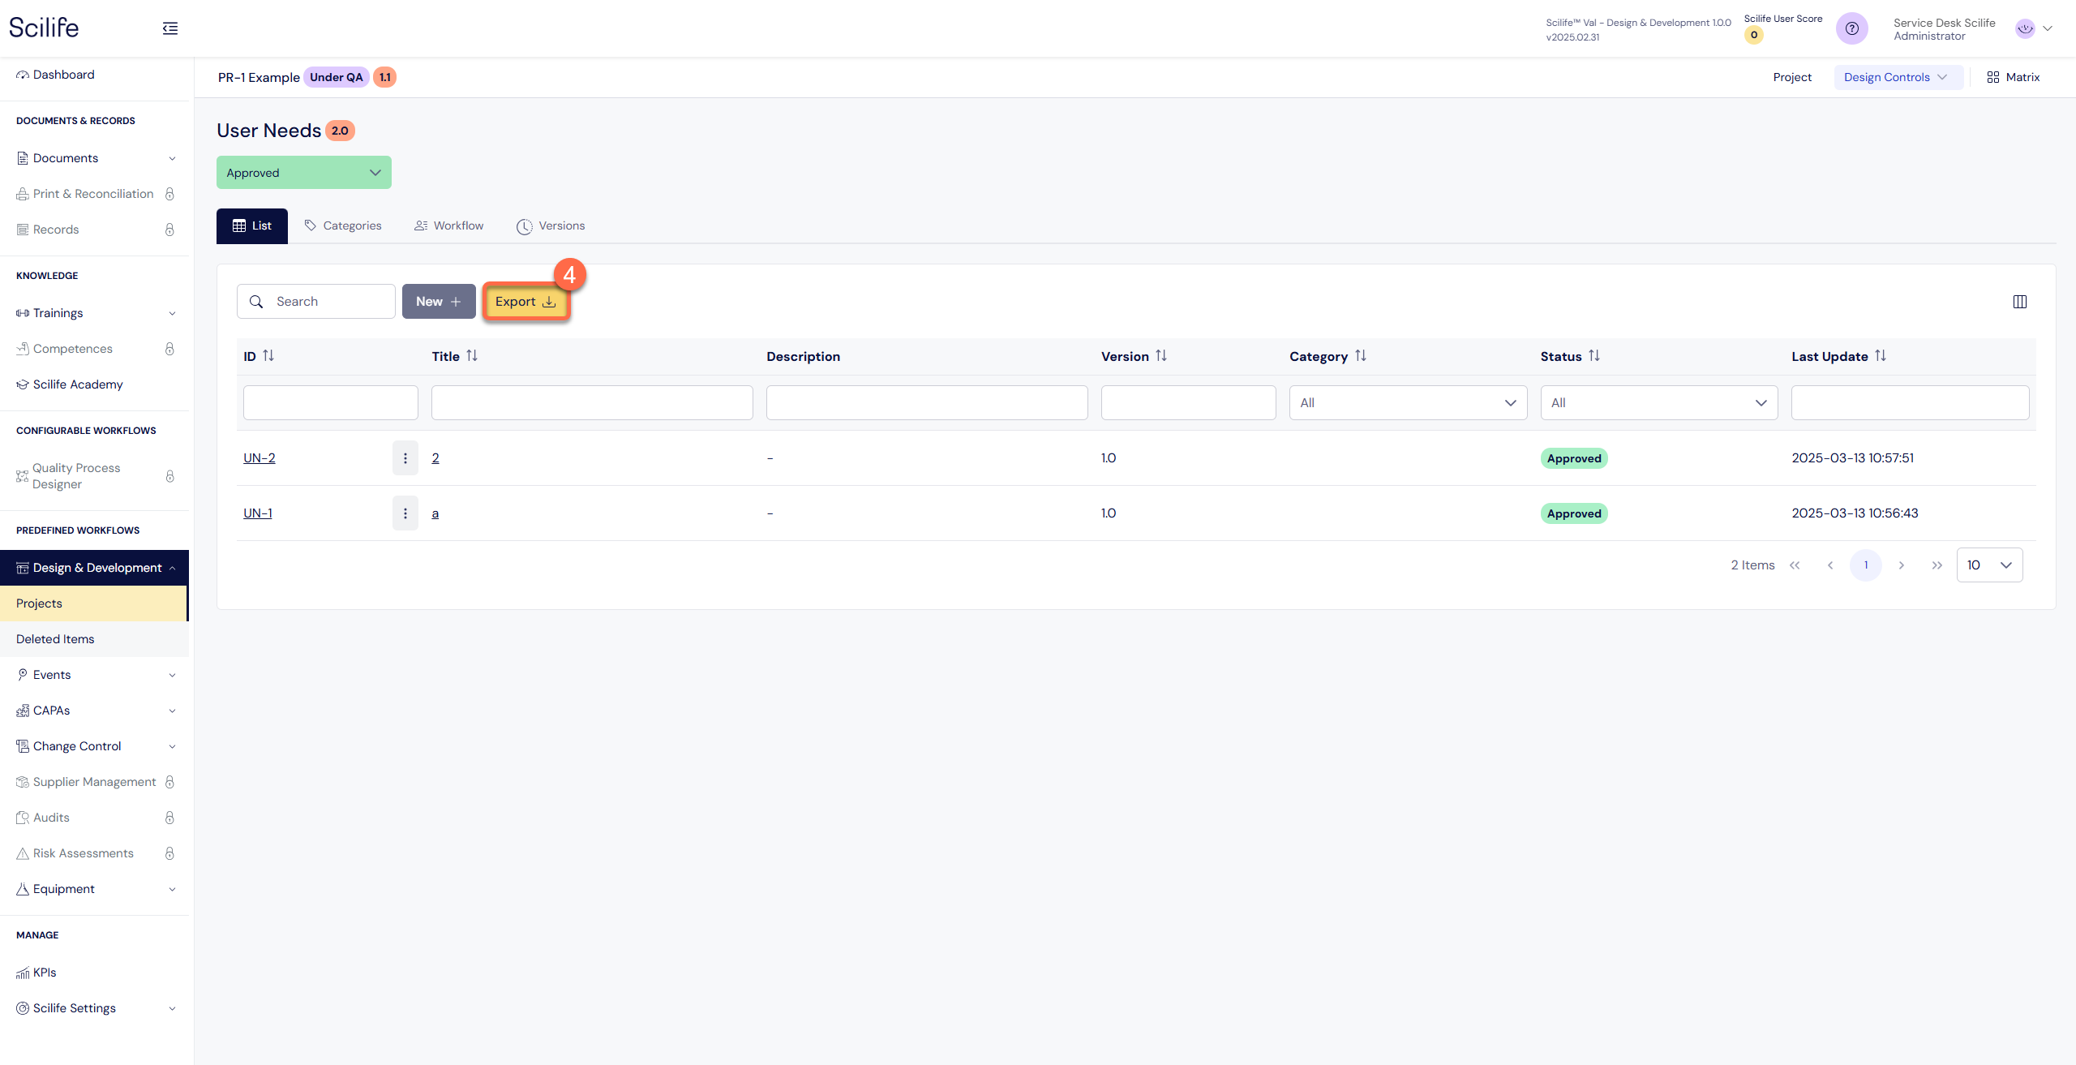
Task: Sort by Category column arrows
Action: (x=1361, y=356)
